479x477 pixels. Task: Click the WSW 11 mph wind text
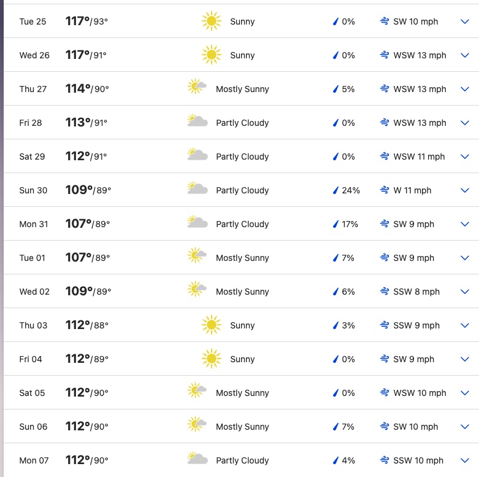tap(419, 157)
